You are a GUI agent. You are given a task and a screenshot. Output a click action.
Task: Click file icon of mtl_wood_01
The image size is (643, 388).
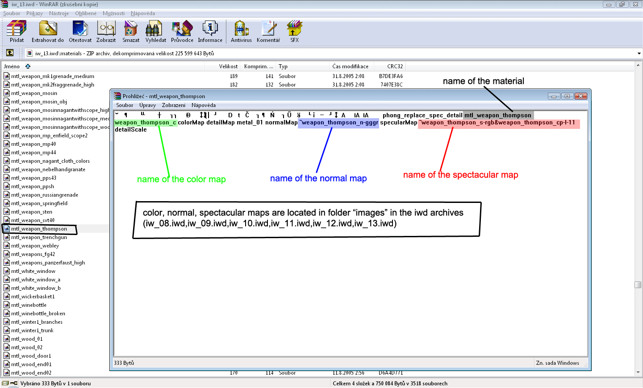tap(7, 339)
